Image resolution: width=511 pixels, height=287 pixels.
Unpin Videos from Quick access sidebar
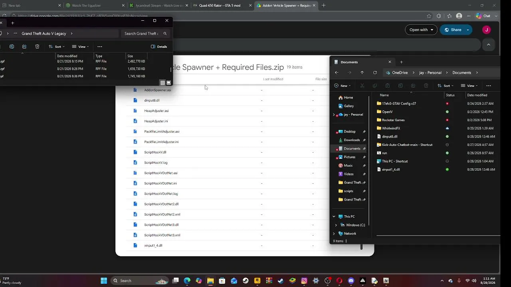coord(364,174)
